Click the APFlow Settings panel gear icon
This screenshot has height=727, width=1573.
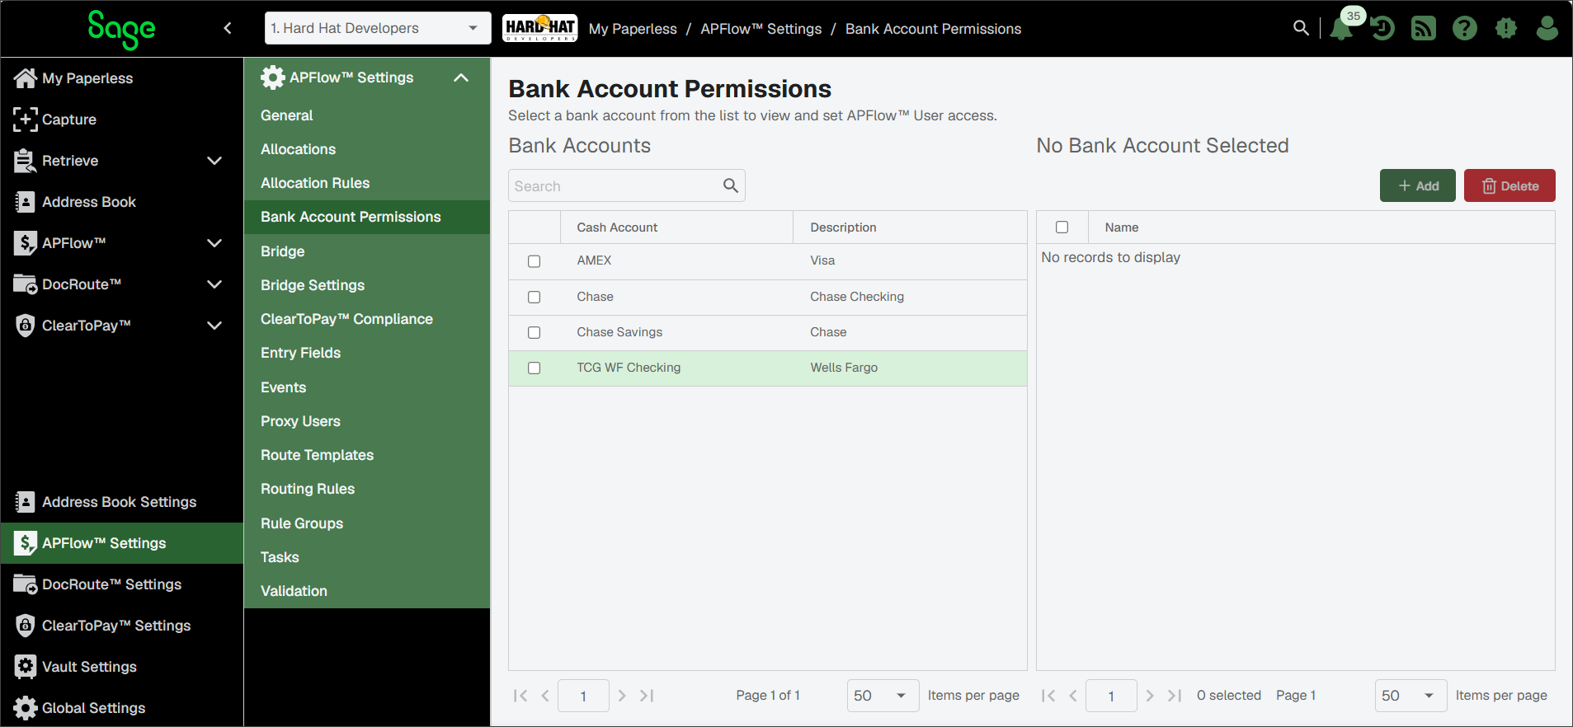coord(273,77)
